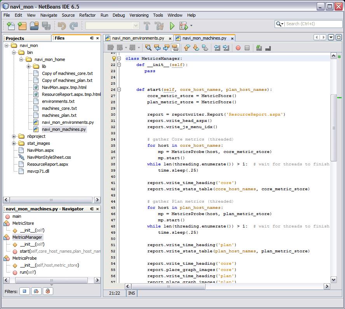
Task: Click Files panel horizontal scrollbar thumb
Action: 51,200
